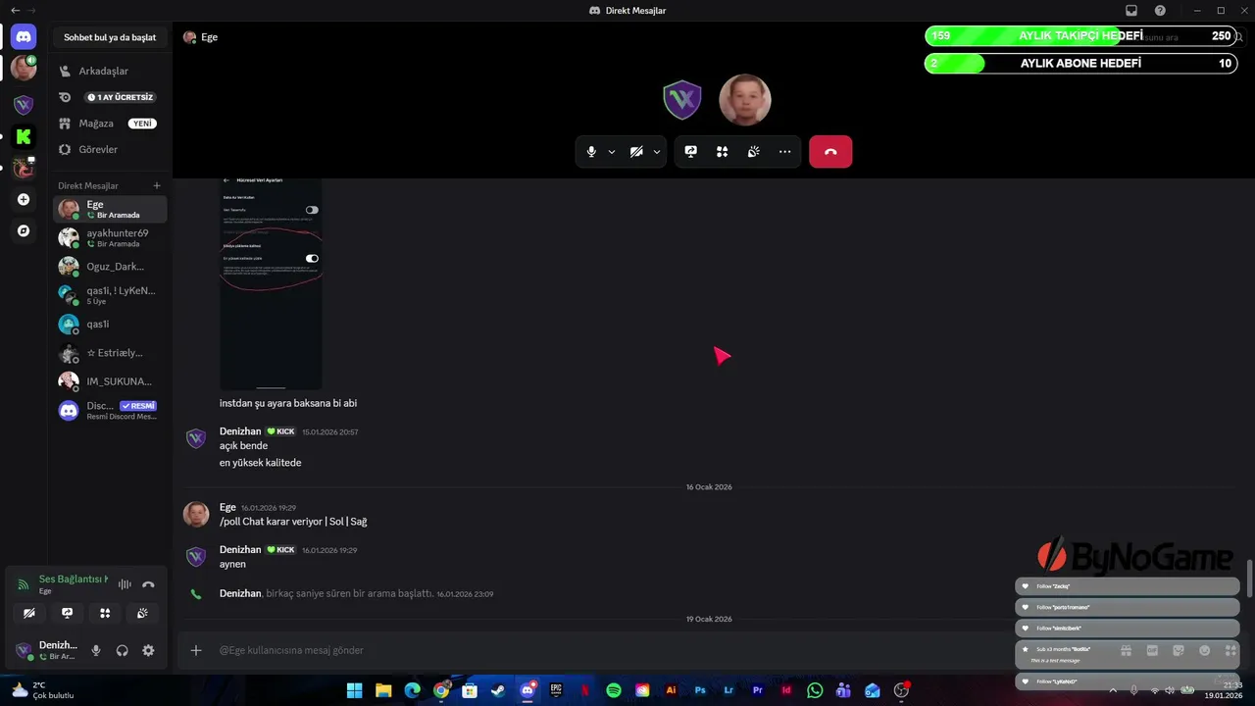This screenshot has width=1255, height=706.
Task: Mute microphone in the call controls
Action: [591, 152]
